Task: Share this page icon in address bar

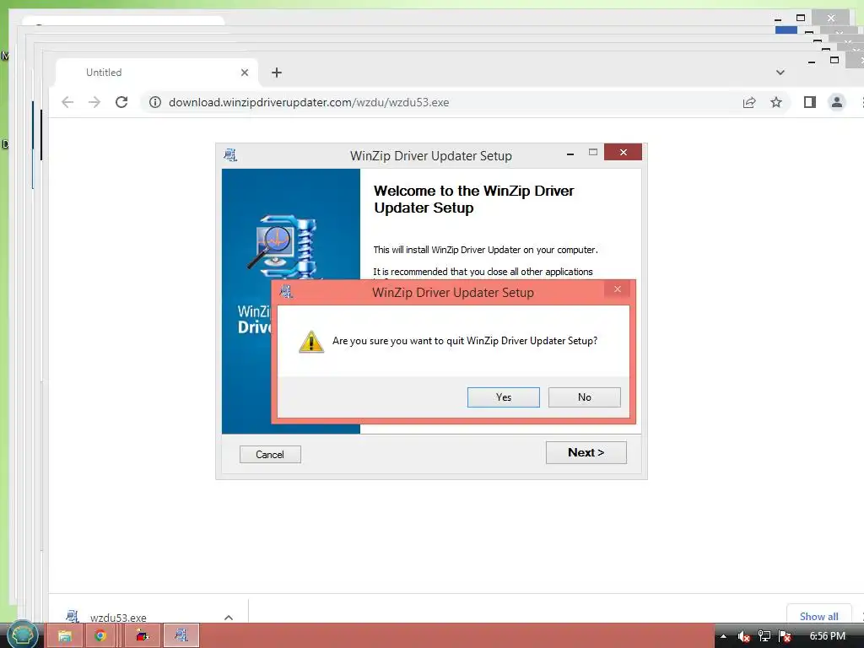Action: coord(749,102)
